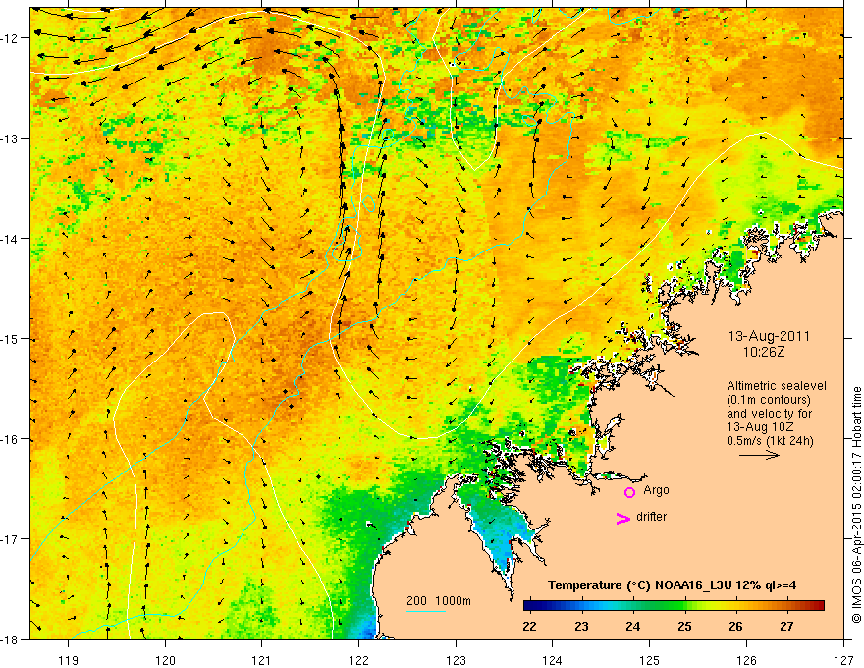This screenshot has width=864, height=668.
Task: Click the 'Temperature (°C) NOAA16_L3U' title
Action: pos(672,585)
